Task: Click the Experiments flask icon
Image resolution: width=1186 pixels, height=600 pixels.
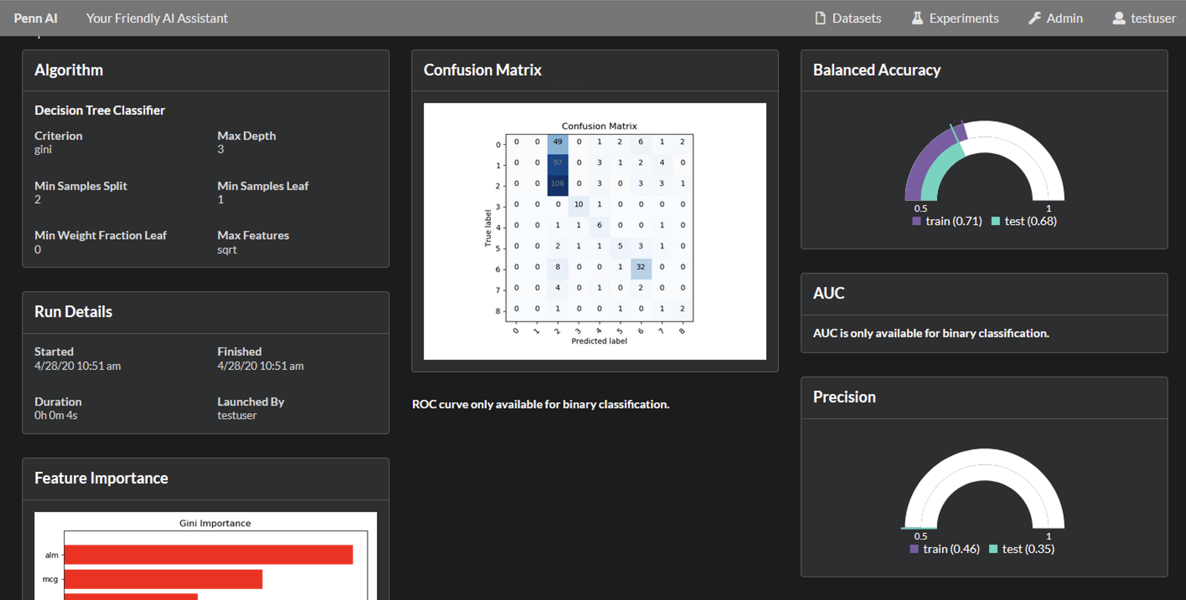Action: coord(917,18)
